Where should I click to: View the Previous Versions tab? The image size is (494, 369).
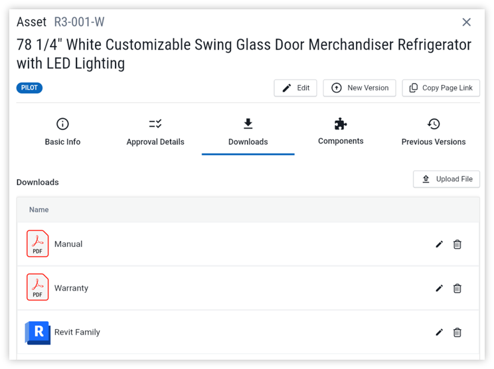tap(434, 132)
